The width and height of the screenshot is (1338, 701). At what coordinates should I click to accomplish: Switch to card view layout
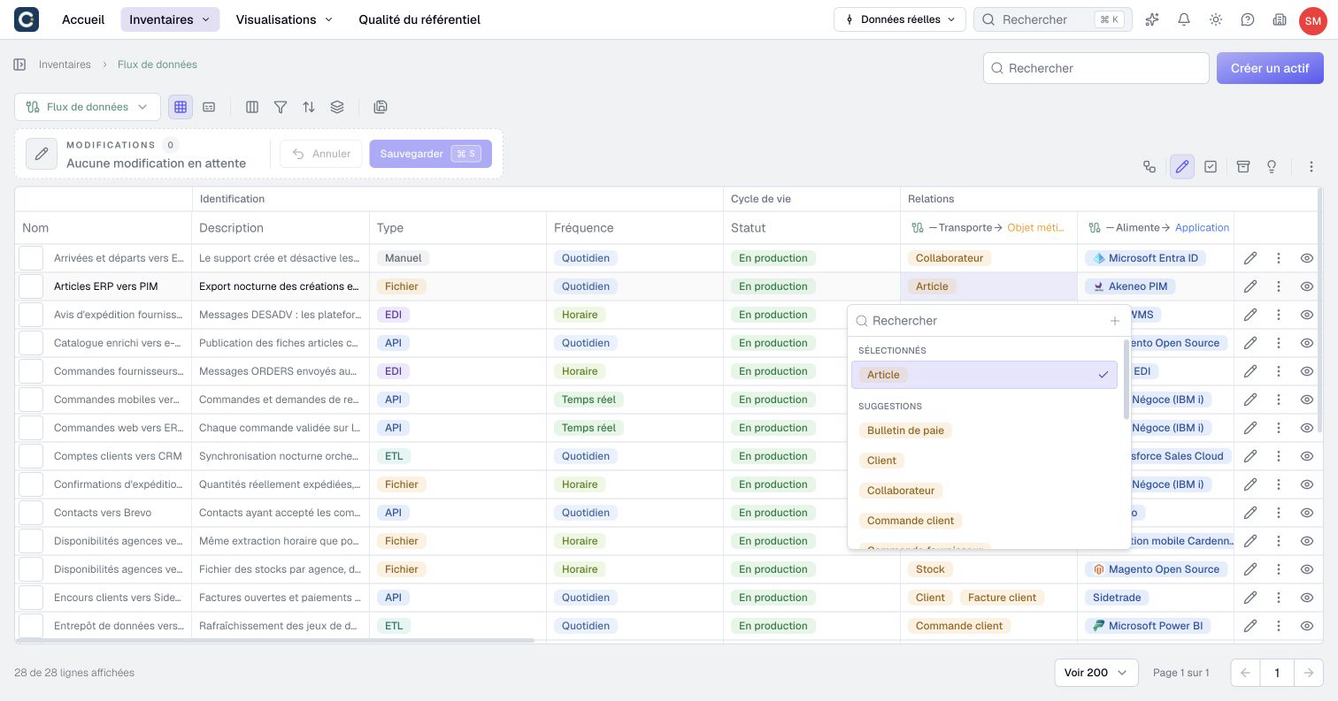(x=209, y=107)
